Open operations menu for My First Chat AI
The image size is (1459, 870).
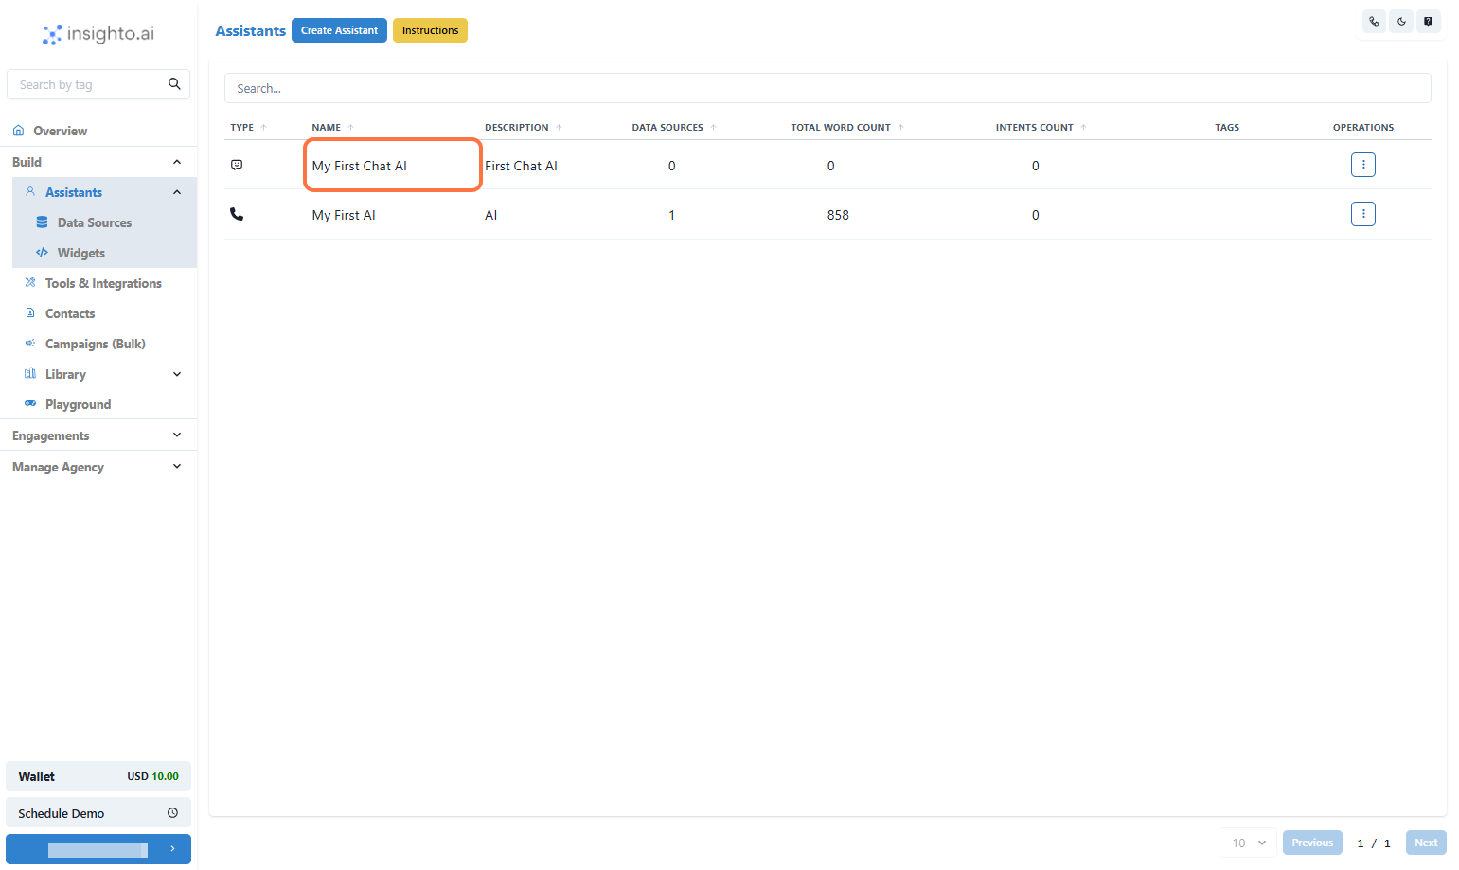point(1363,165)
